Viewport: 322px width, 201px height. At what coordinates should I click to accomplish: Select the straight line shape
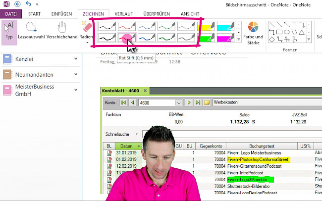272,25
